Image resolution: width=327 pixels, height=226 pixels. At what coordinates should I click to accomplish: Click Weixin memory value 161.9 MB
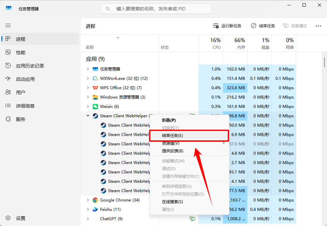pos(236,107)
